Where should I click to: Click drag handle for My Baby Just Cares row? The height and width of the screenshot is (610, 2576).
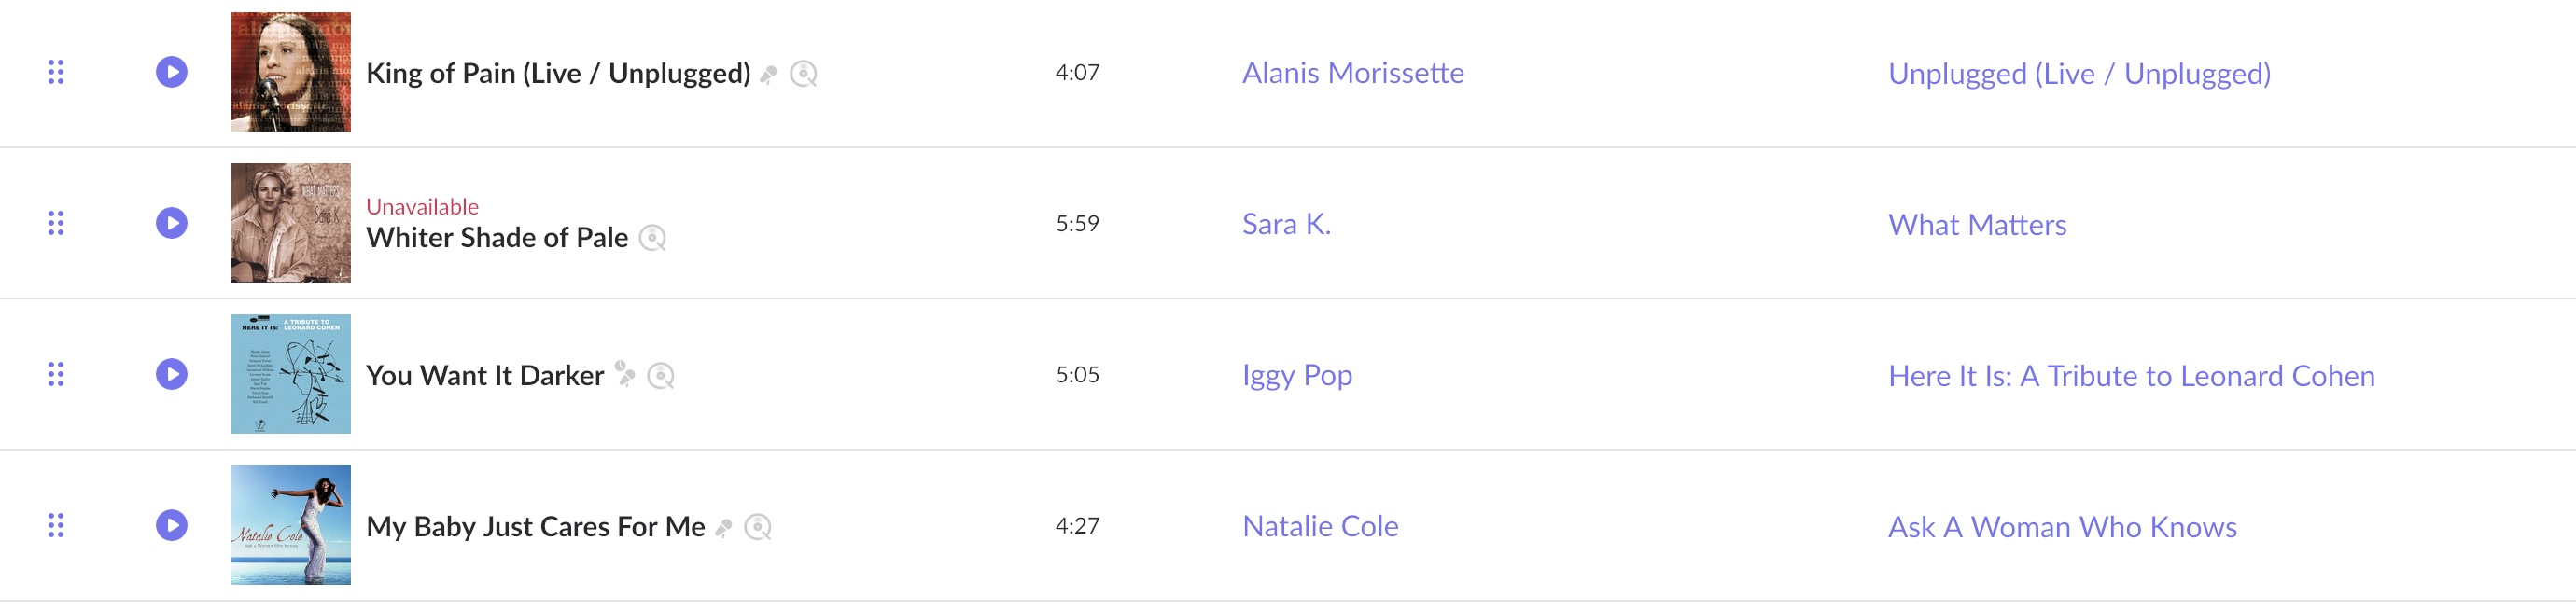click(x=56, y=525)
